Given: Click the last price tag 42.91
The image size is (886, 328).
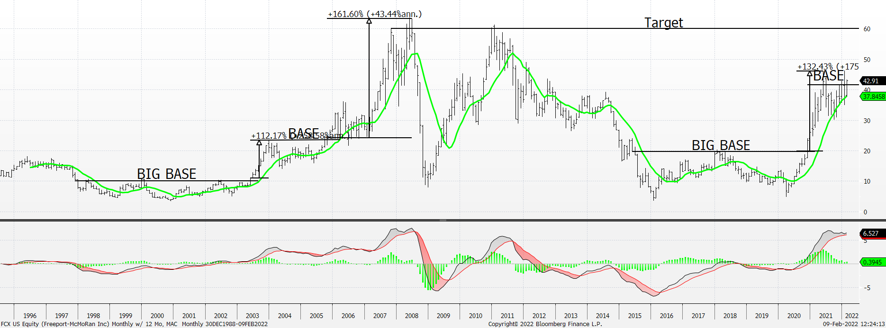Looking at the screenshot, I should tap(872, 81).
